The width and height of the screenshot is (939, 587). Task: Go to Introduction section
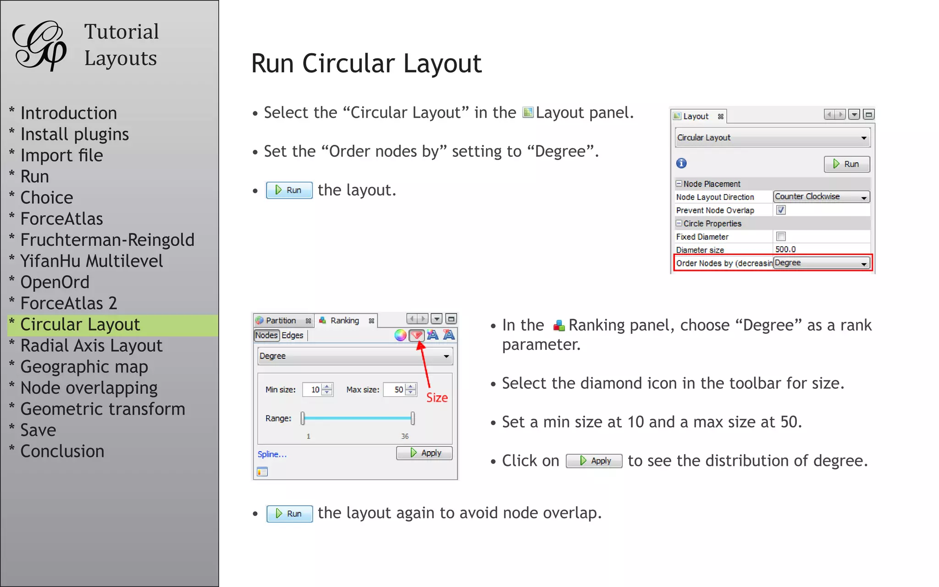tap(68, 113)
